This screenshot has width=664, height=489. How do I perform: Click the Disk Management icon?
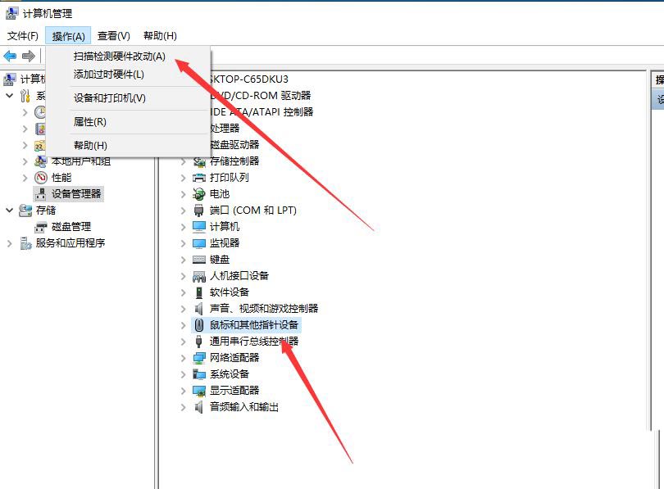click(41, 227)
